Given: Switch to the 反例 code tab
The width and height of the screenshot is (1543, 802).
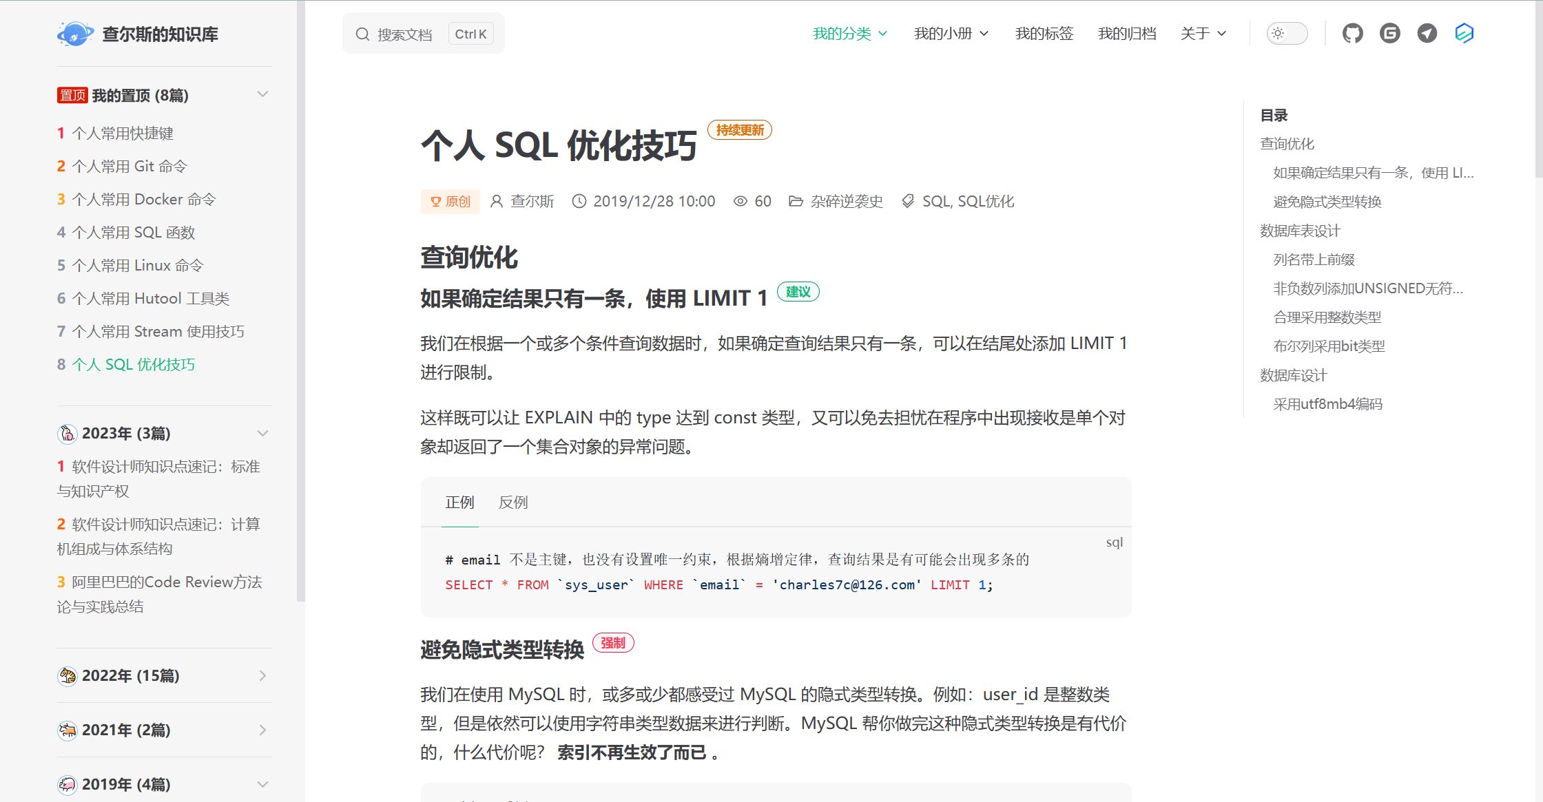Looking at the screenshot, I should click(x=513, y=503).
